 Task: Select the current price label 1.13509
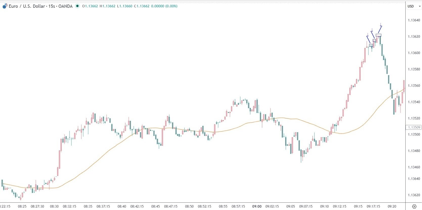[414, 127]
